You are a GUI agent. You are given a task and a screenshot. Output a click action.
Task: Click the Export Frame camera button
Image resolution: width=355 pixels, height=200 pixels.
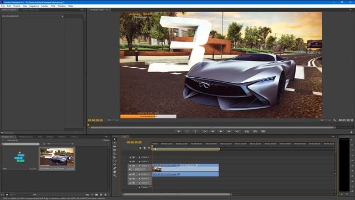click(263, 131)
